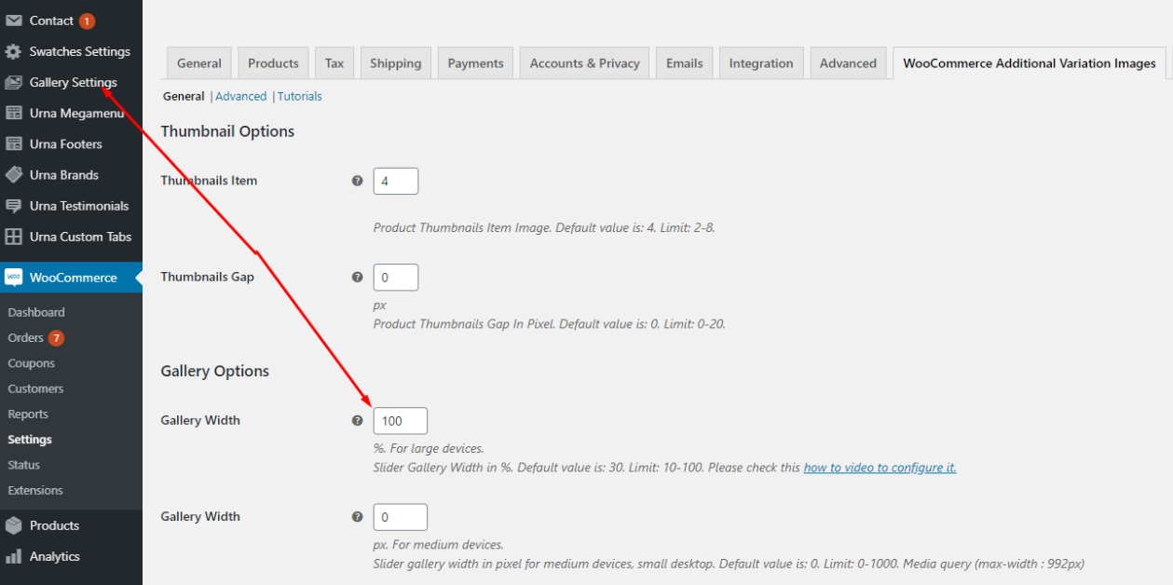Open the Advanced sub-section link
This screenshot has width=1173, height=585.
[241, 96]
